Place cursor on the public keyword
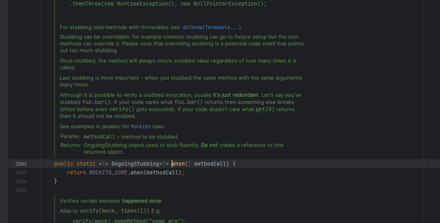The image size is (440, 223). point(64,164)
